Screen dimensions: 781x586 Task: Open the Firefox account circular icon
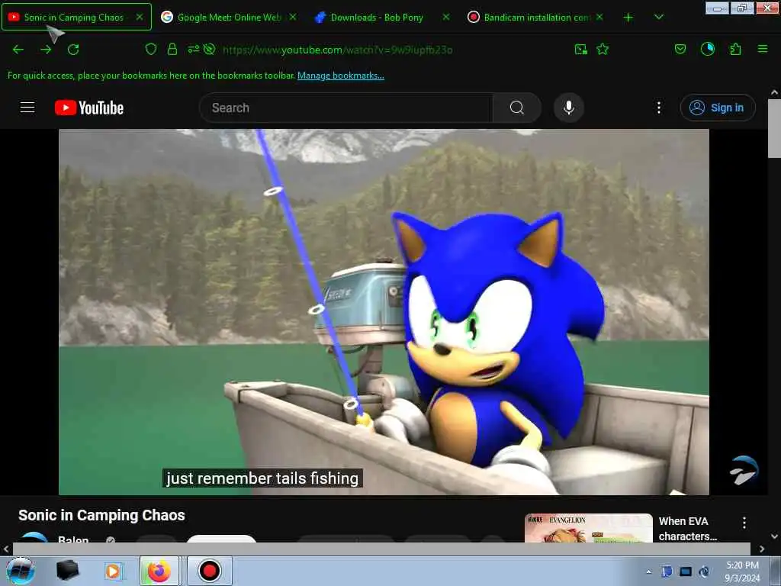click(707, 49)
